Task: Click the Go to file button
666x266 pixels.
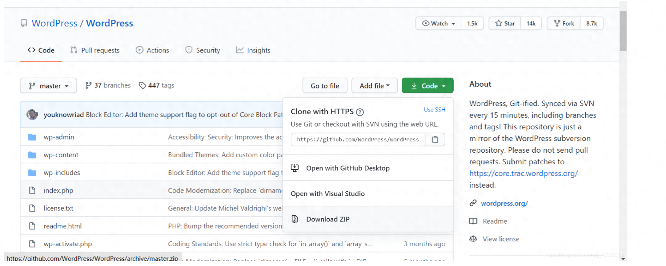Action: tap(325, 85)
